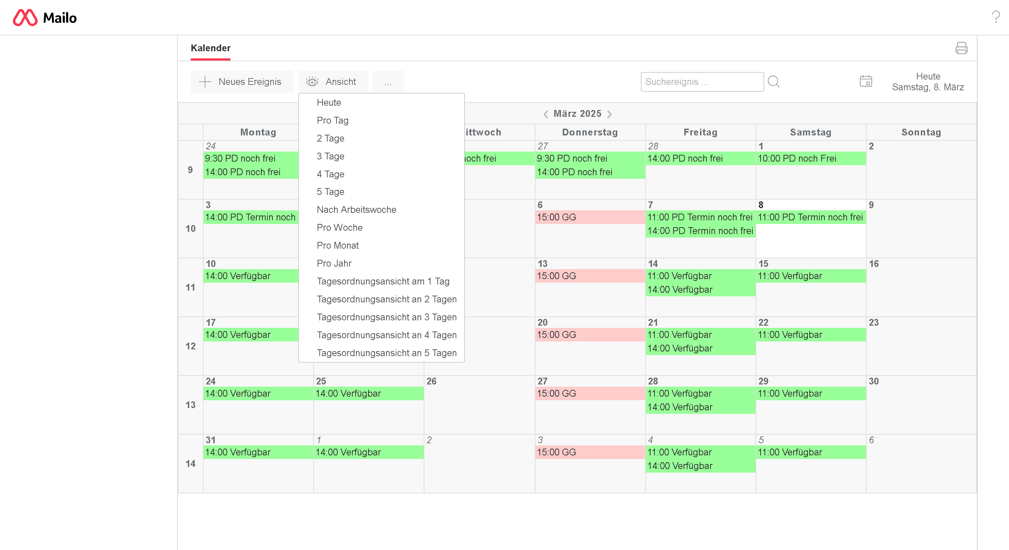Click the plus icon for Neues Ereignis
The width and height of the screenshot is (1009, 550).
click(205, 81)
